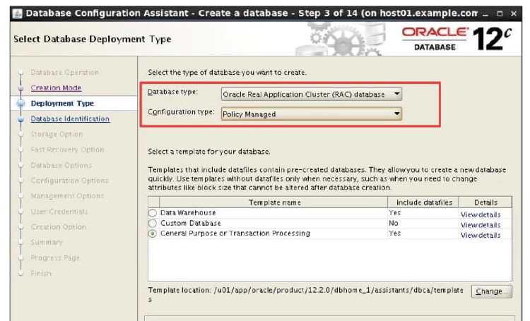Click Finish step in sidebar
This screenshot has height=321, width=530.
tap(41, 274)
